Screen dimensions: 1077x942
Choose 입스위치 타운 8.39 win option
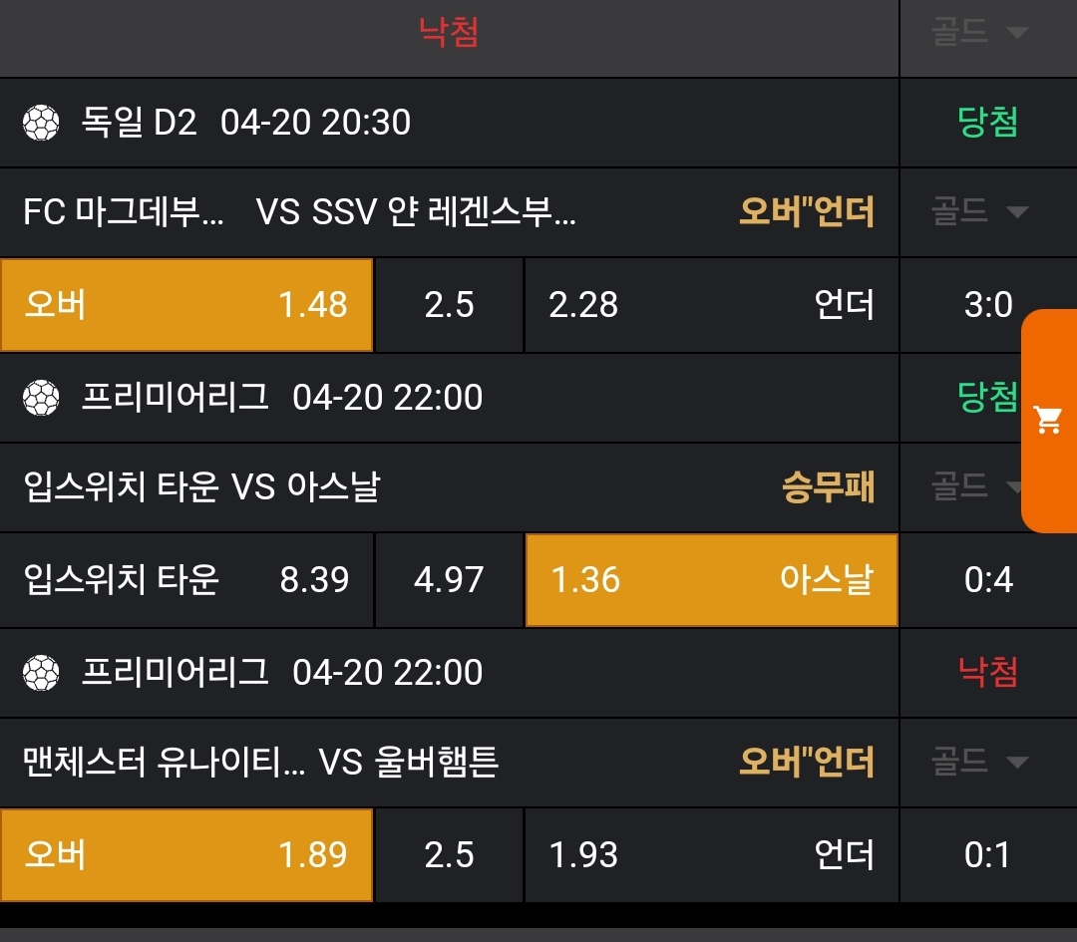point(186,580)
